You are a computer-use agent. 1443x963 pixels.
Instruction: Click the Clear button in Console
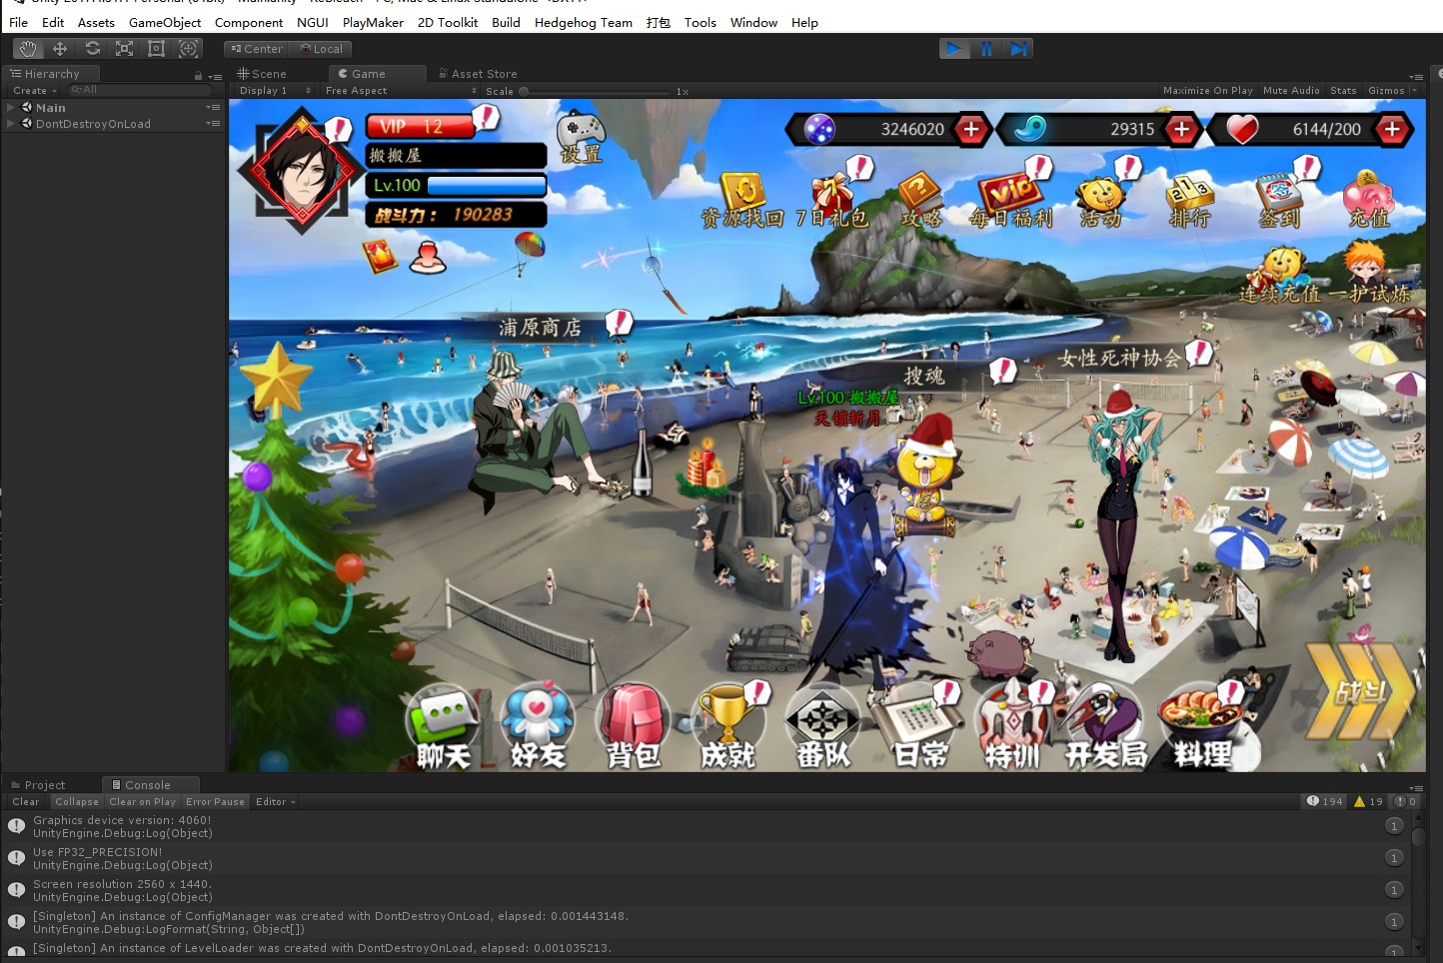[26, 802]
